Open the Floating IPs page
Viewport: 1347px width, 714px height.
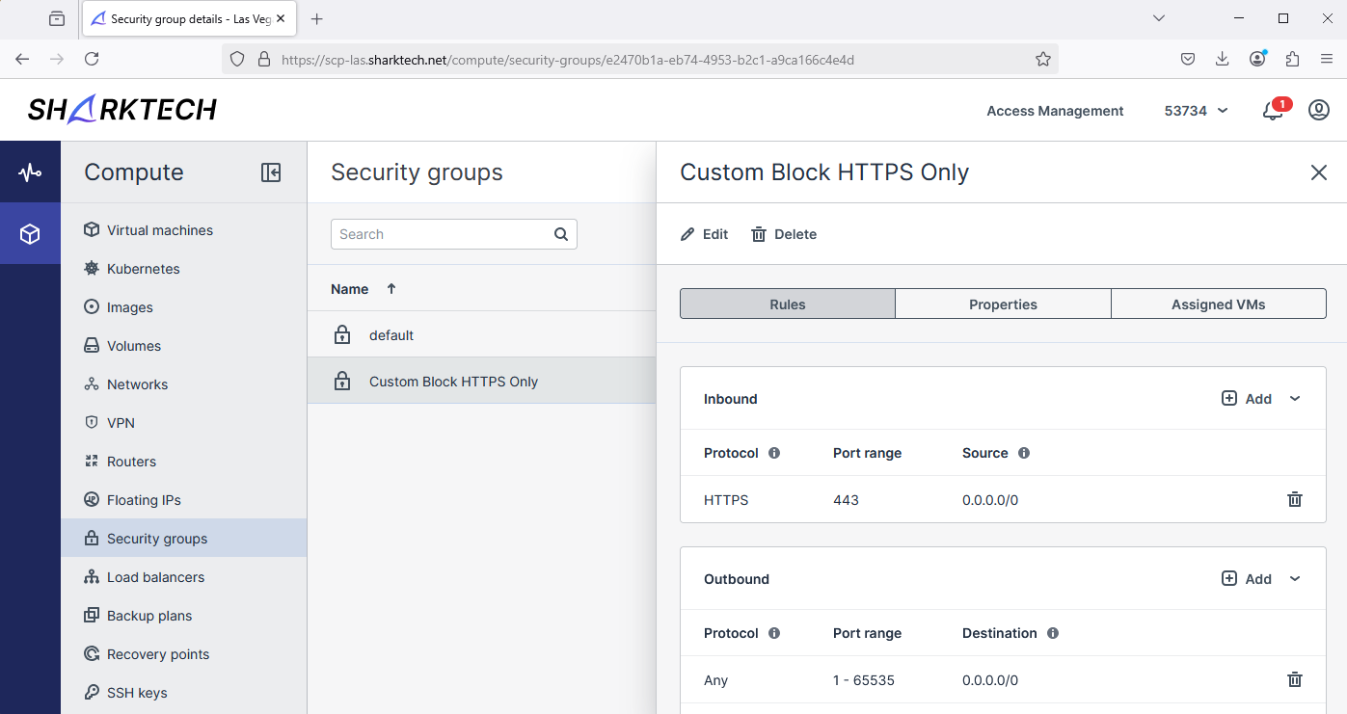[x=145, y=499]
